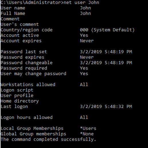Click the Account expires Never value
The height and width of the screenshot is (148, 148).
click(x=87, y=41)
